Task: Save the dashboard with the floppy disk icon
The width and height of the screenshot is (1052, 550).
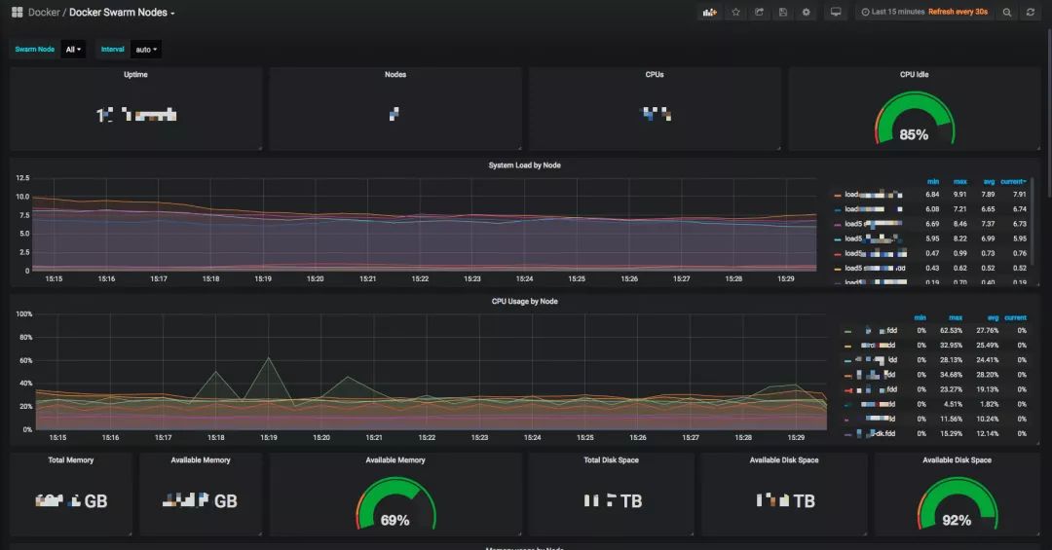Action: [x=782, y=12]
